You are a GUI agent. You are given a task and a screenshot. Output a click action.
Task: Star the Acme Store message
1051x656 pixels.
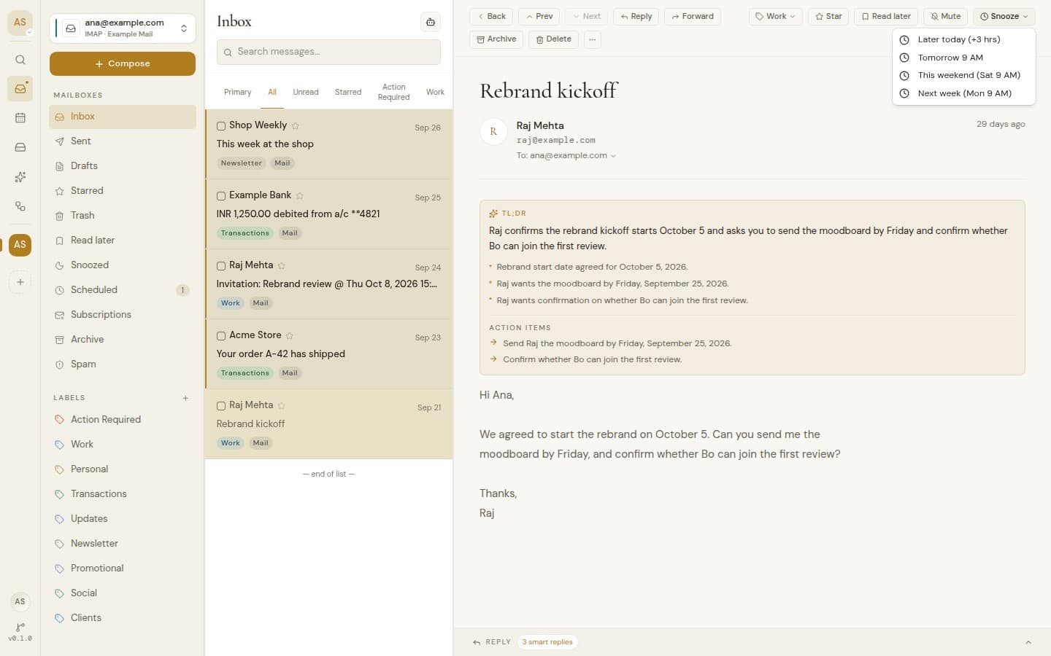(x=290, y=336)
